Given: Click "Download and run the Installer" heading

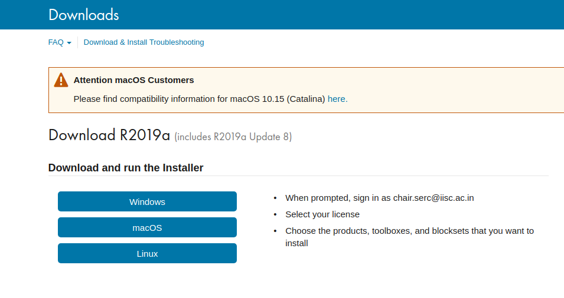Looking at the screenshot, I should click(x=125, y=168).
